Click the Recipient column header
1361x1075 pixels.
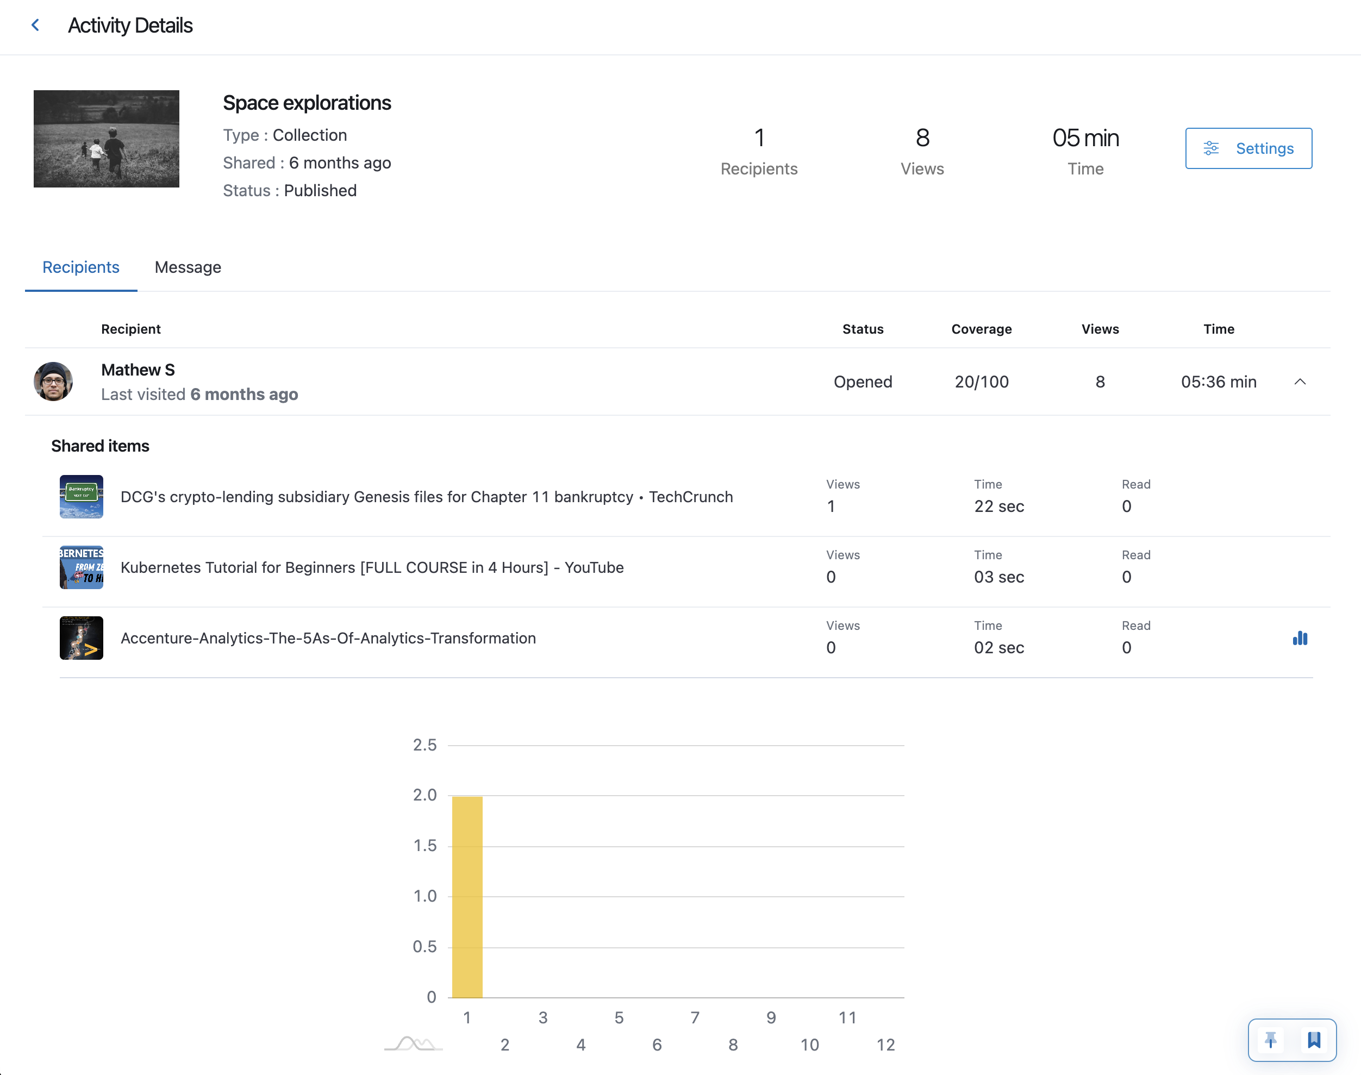point(131,329)
